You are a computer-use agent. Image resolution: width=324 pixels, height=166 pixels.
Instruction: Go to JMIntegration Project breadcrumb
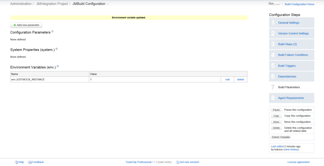click(x=52, y=4)
